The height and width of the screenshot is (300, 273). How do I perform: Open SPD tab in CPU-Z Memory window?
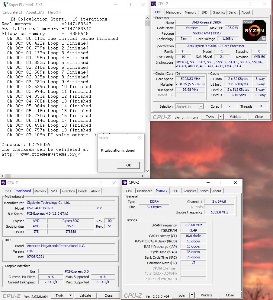click(175, 191)
